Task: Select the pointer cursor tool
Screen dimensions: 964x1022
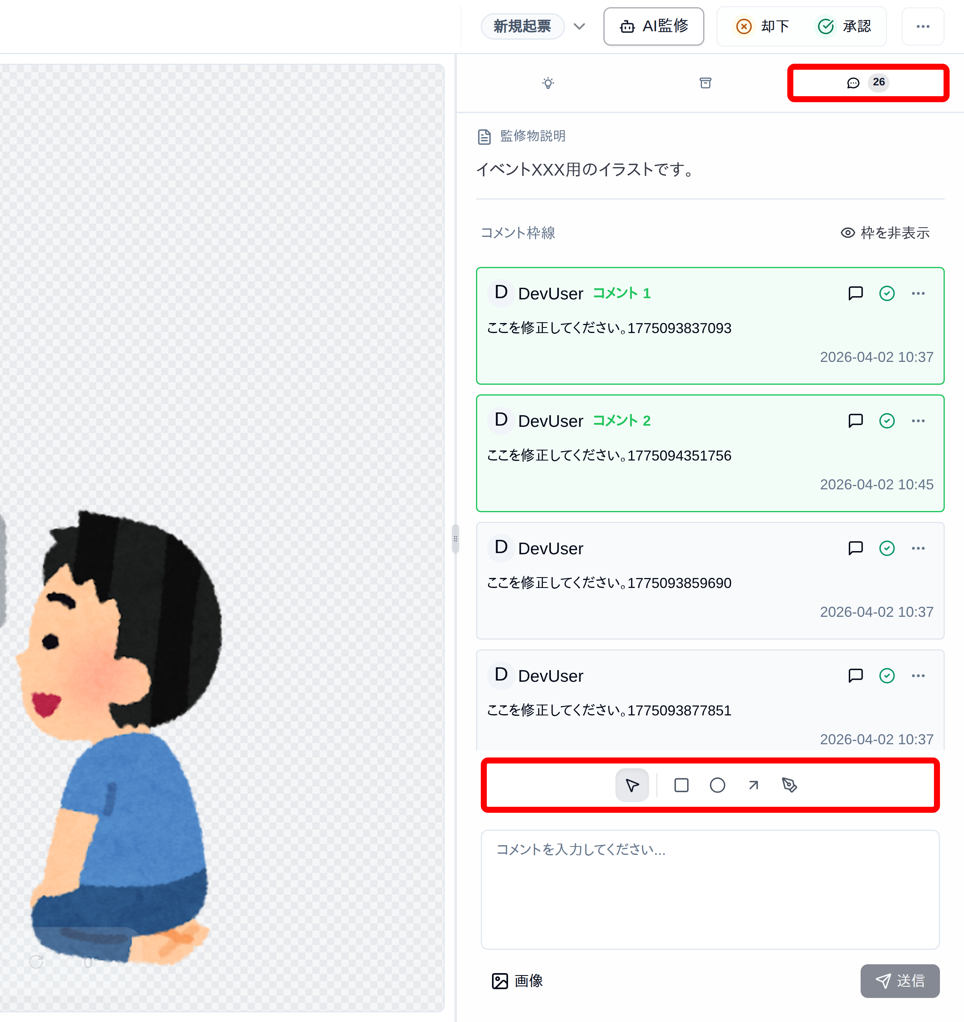Action: 632,785
